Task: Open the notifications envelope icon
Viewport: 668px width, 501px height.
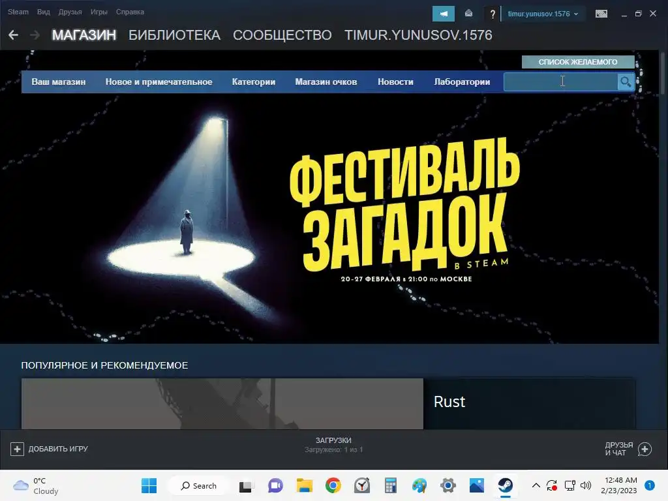Action: click(468, 14)
